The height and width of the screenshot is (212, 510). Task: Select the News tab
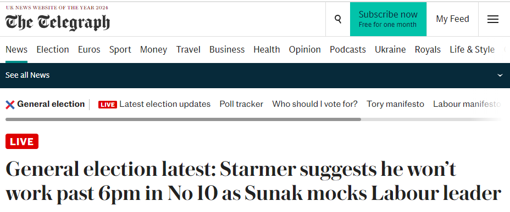point(16,50)
